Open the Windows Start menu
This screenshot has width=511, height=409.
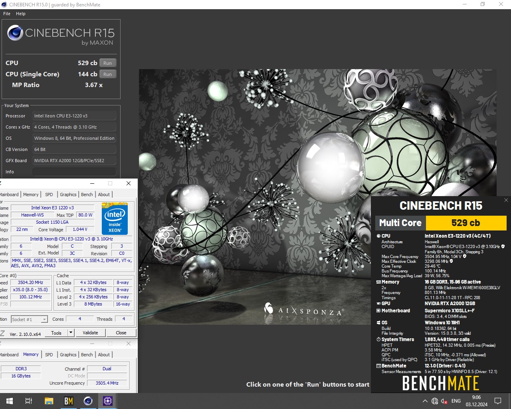9,401
